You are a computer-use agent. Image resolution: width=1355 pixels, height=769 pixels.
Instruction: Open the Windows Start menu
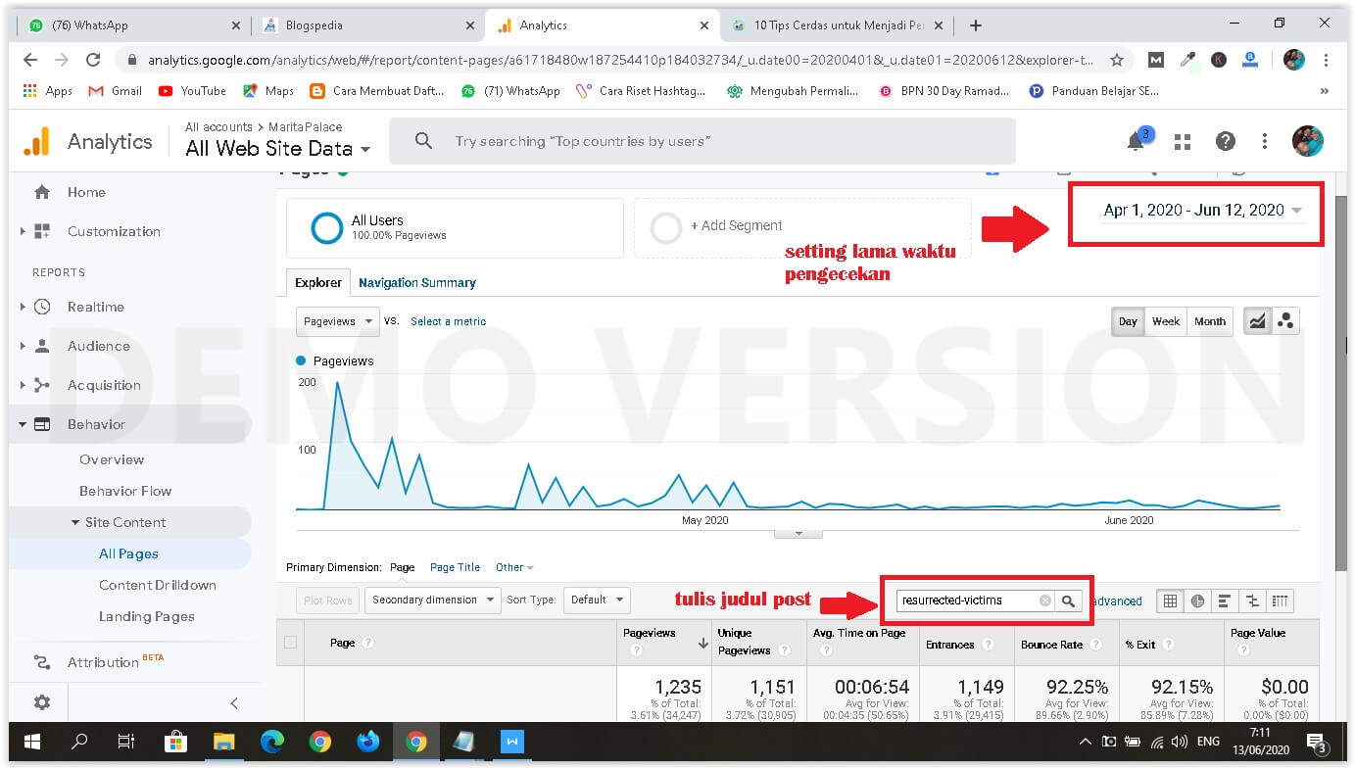point(30,742)
